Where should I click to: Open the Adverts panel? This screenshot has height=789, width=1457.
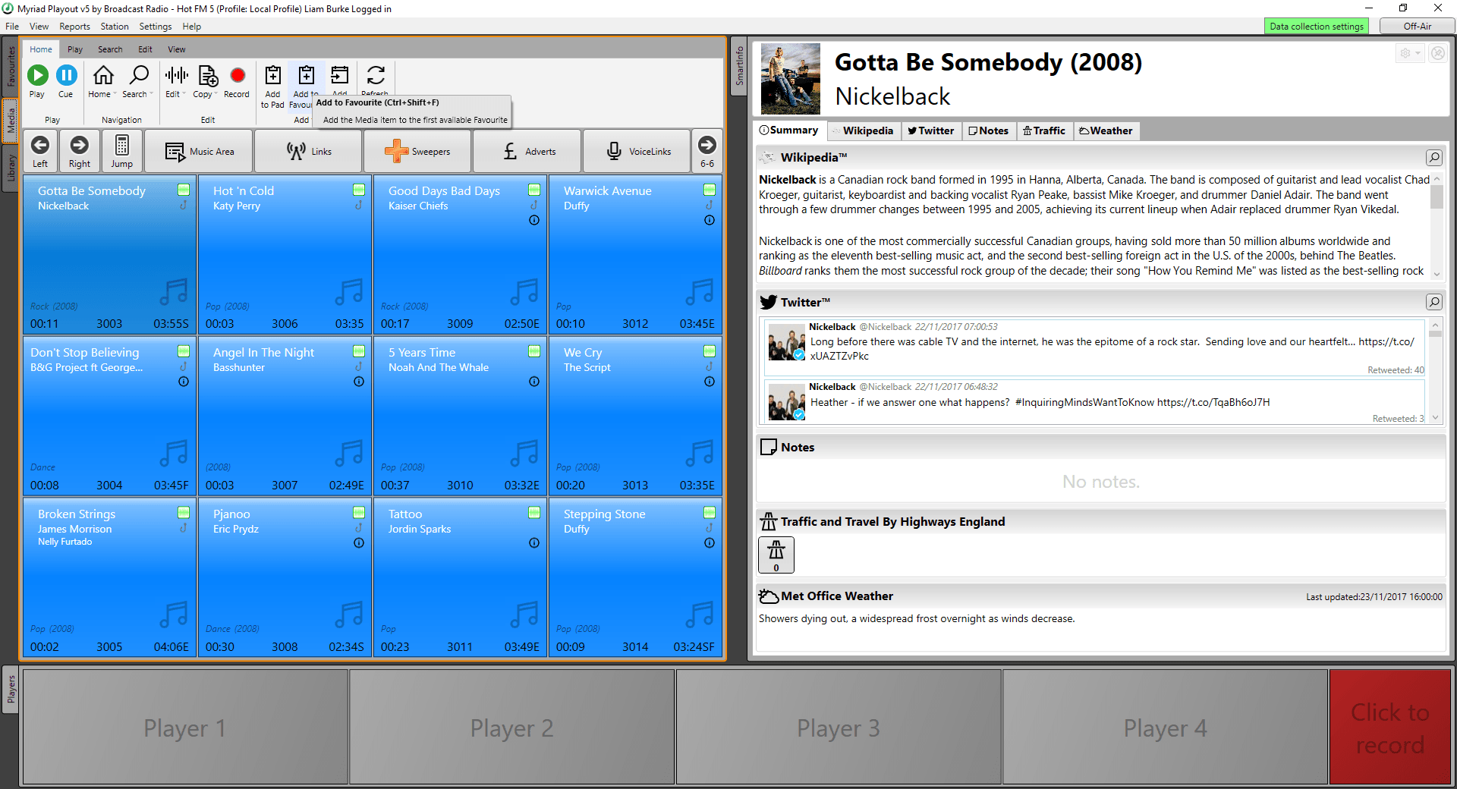coord(527,150)
